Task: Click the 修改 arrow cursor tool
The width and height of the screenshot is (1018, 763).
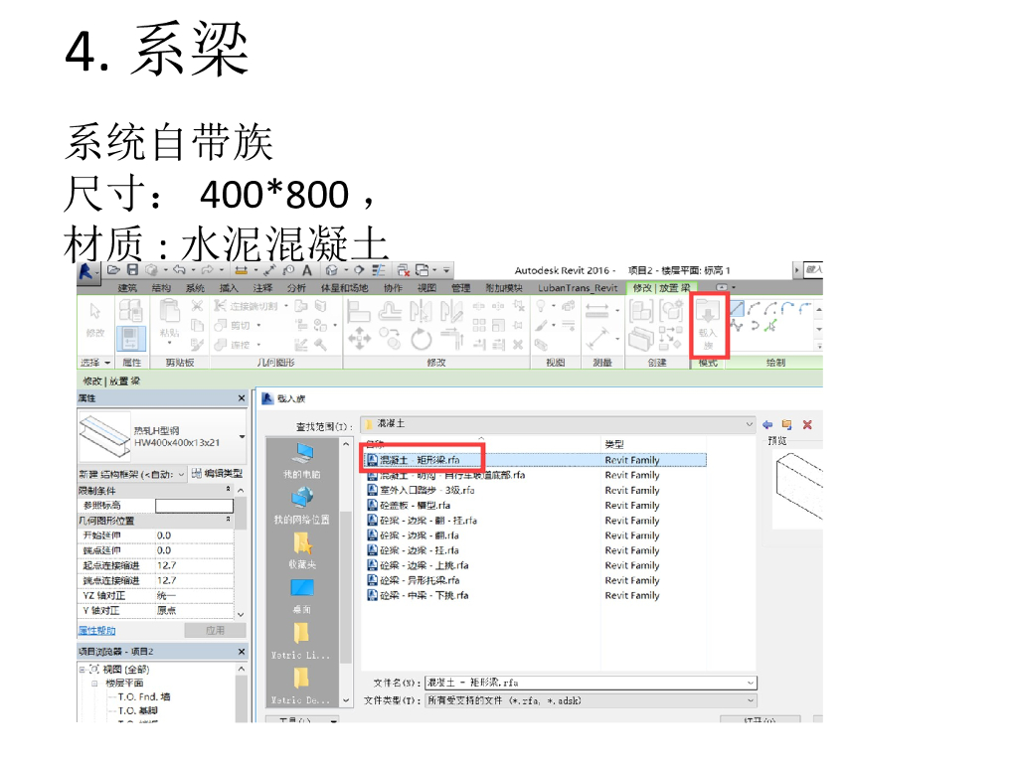Action: point(95,312)
